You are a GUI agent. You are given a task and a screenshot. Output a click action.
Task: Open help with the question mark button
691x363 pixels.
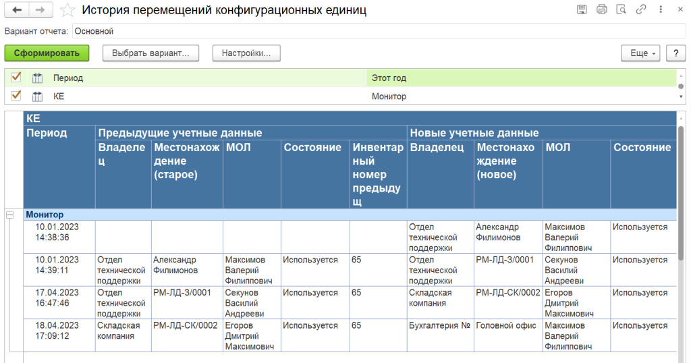pos(675,53)
